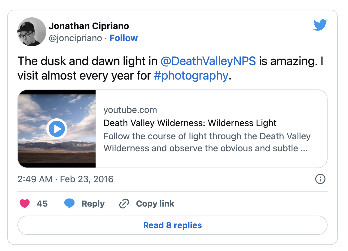Image resolution: width=348 pixels, height=251 pixels.
Task: Click the heart like icon
Action: (x=25, y=204)
